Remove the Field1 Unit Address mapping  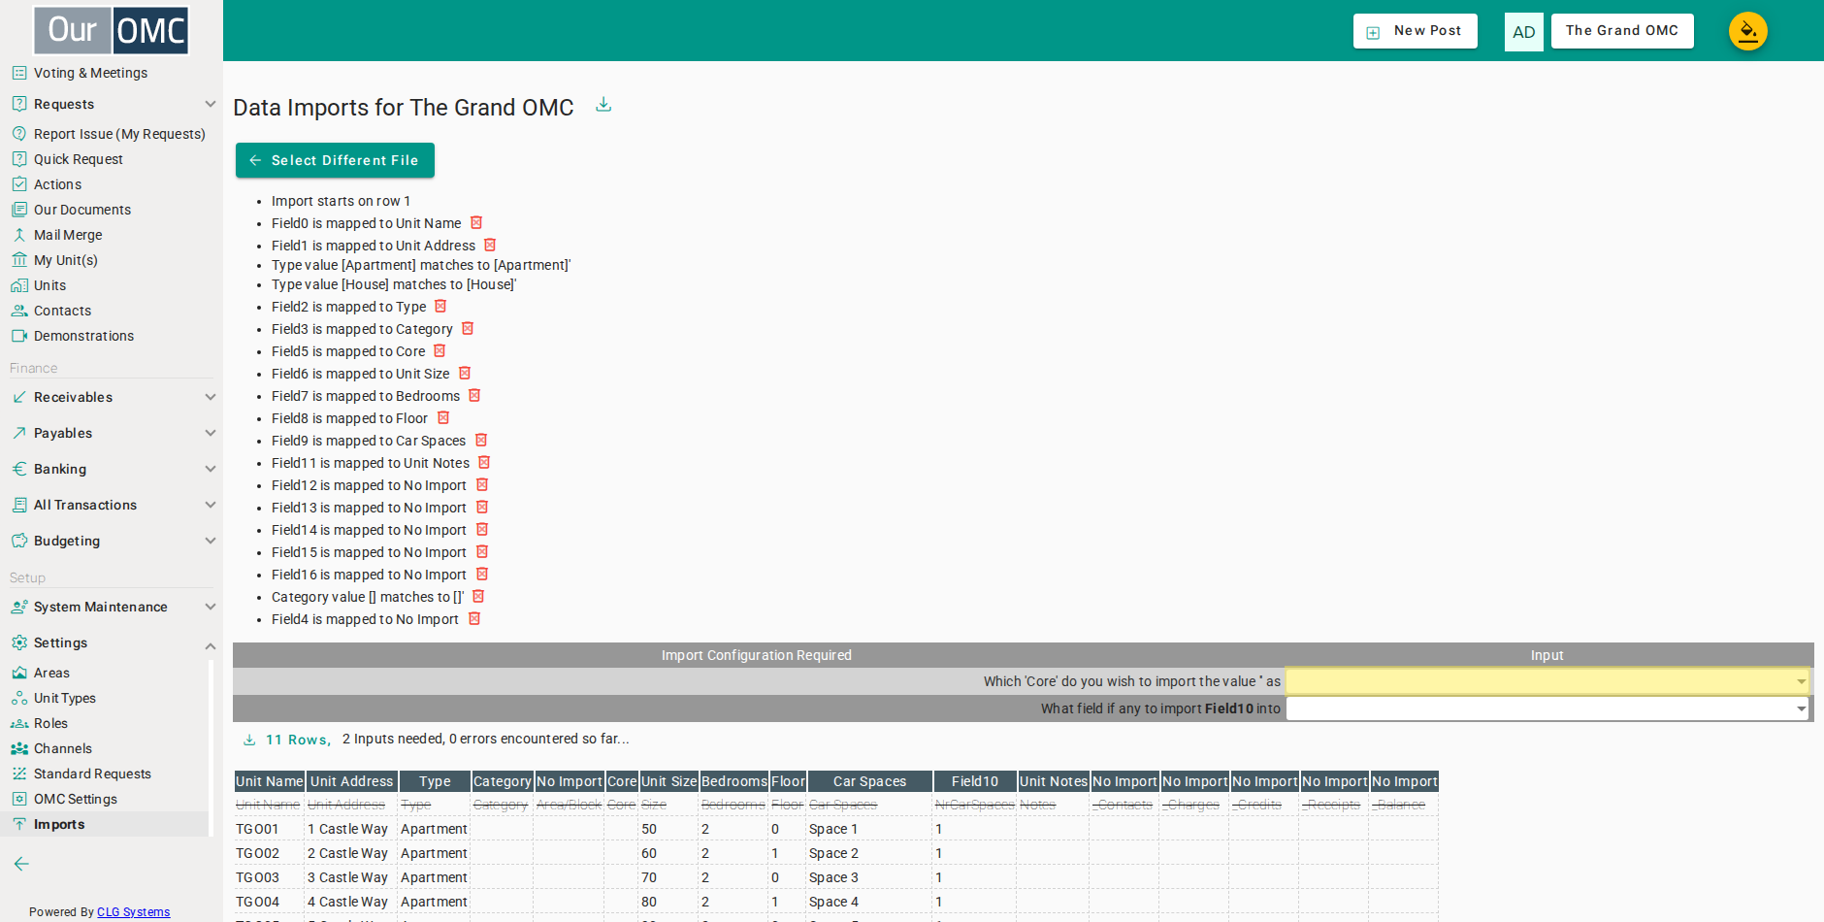point(490,246)
